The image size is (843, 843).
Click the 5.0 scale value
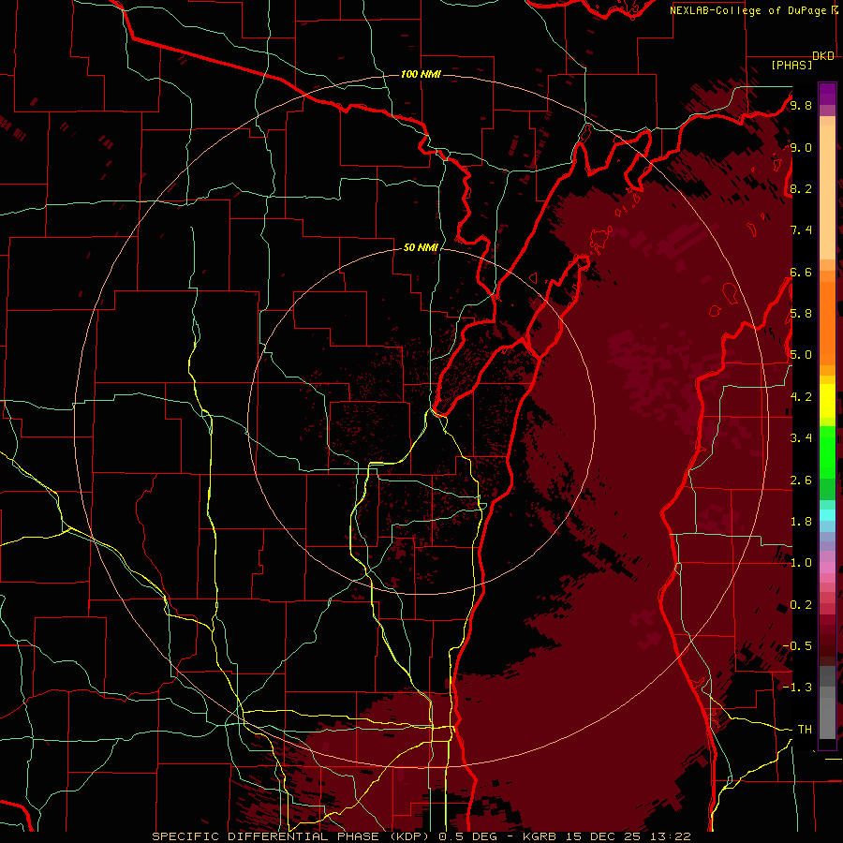coord(801,355)
